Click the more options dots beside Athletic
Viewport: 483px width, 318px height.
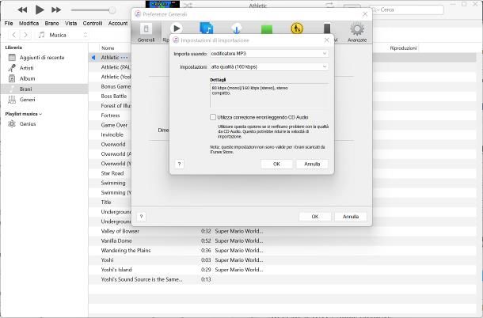pos(124,58)
